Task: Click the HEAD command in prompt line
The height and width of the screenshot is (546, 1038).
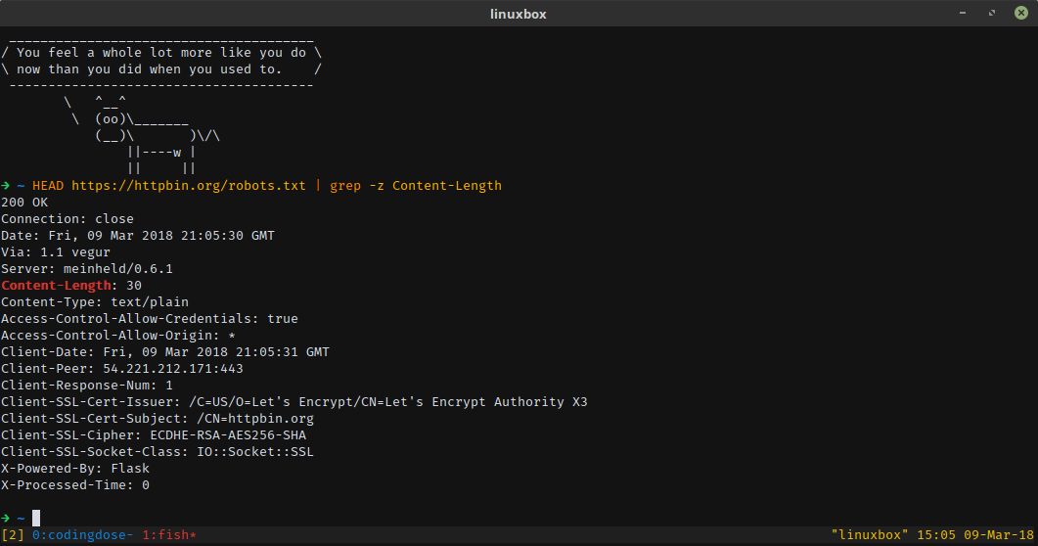Action: [x=48, y=185]
